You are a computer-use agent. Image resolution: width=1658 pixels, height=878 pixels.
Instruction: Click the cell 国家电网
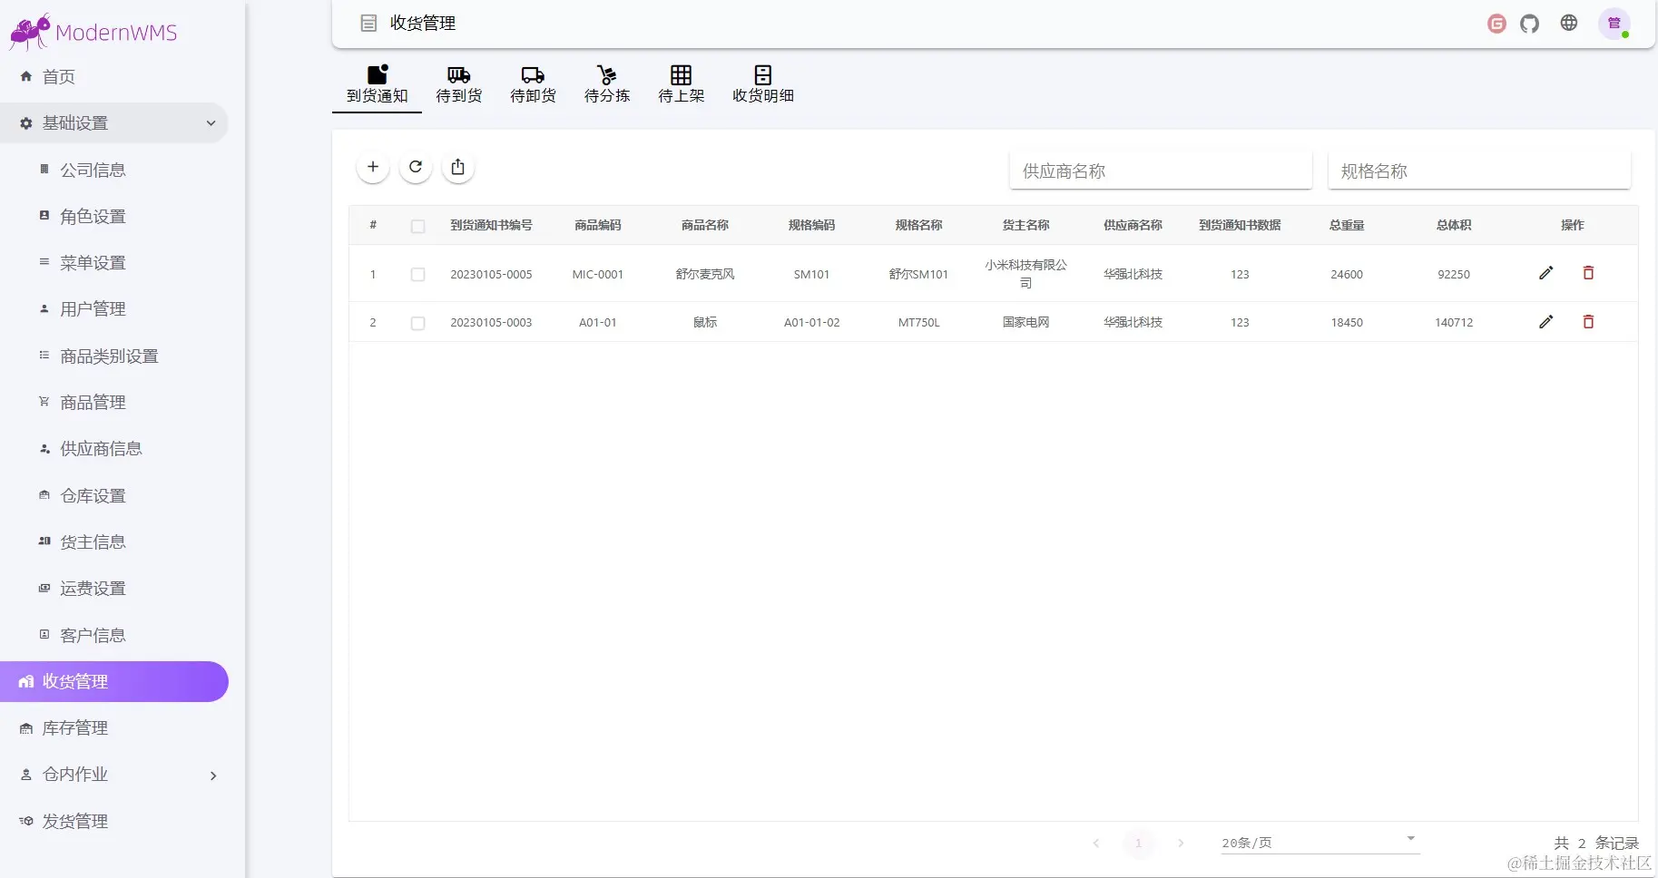(x=1025, y=323)
